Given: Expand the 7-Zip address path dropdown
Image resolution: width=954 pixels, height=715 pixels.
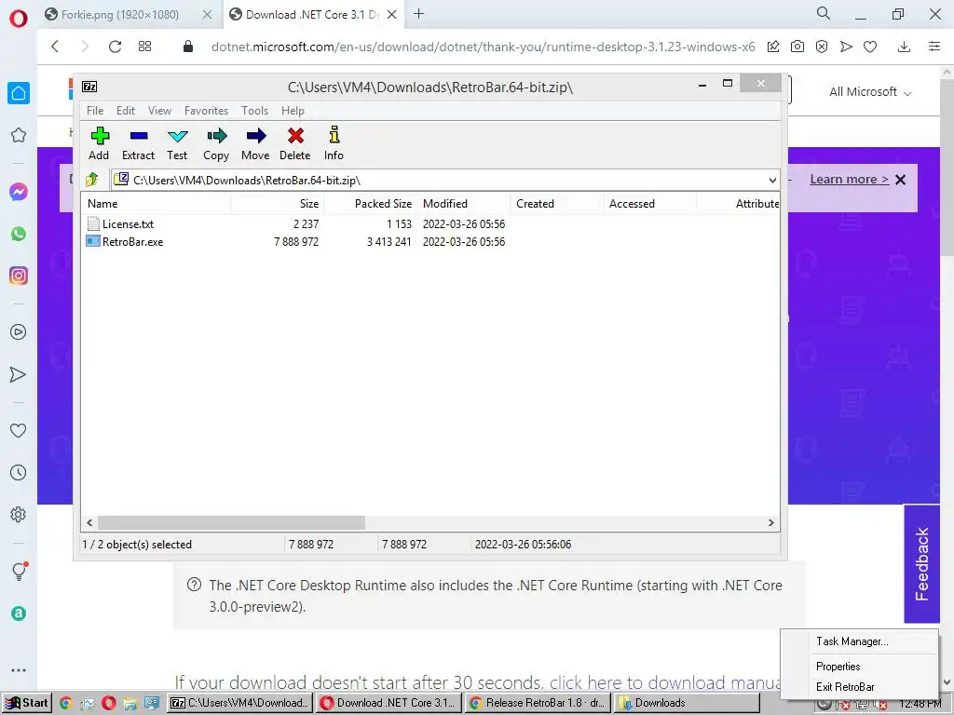Looking at the screenshot, I should pos(772,180).
